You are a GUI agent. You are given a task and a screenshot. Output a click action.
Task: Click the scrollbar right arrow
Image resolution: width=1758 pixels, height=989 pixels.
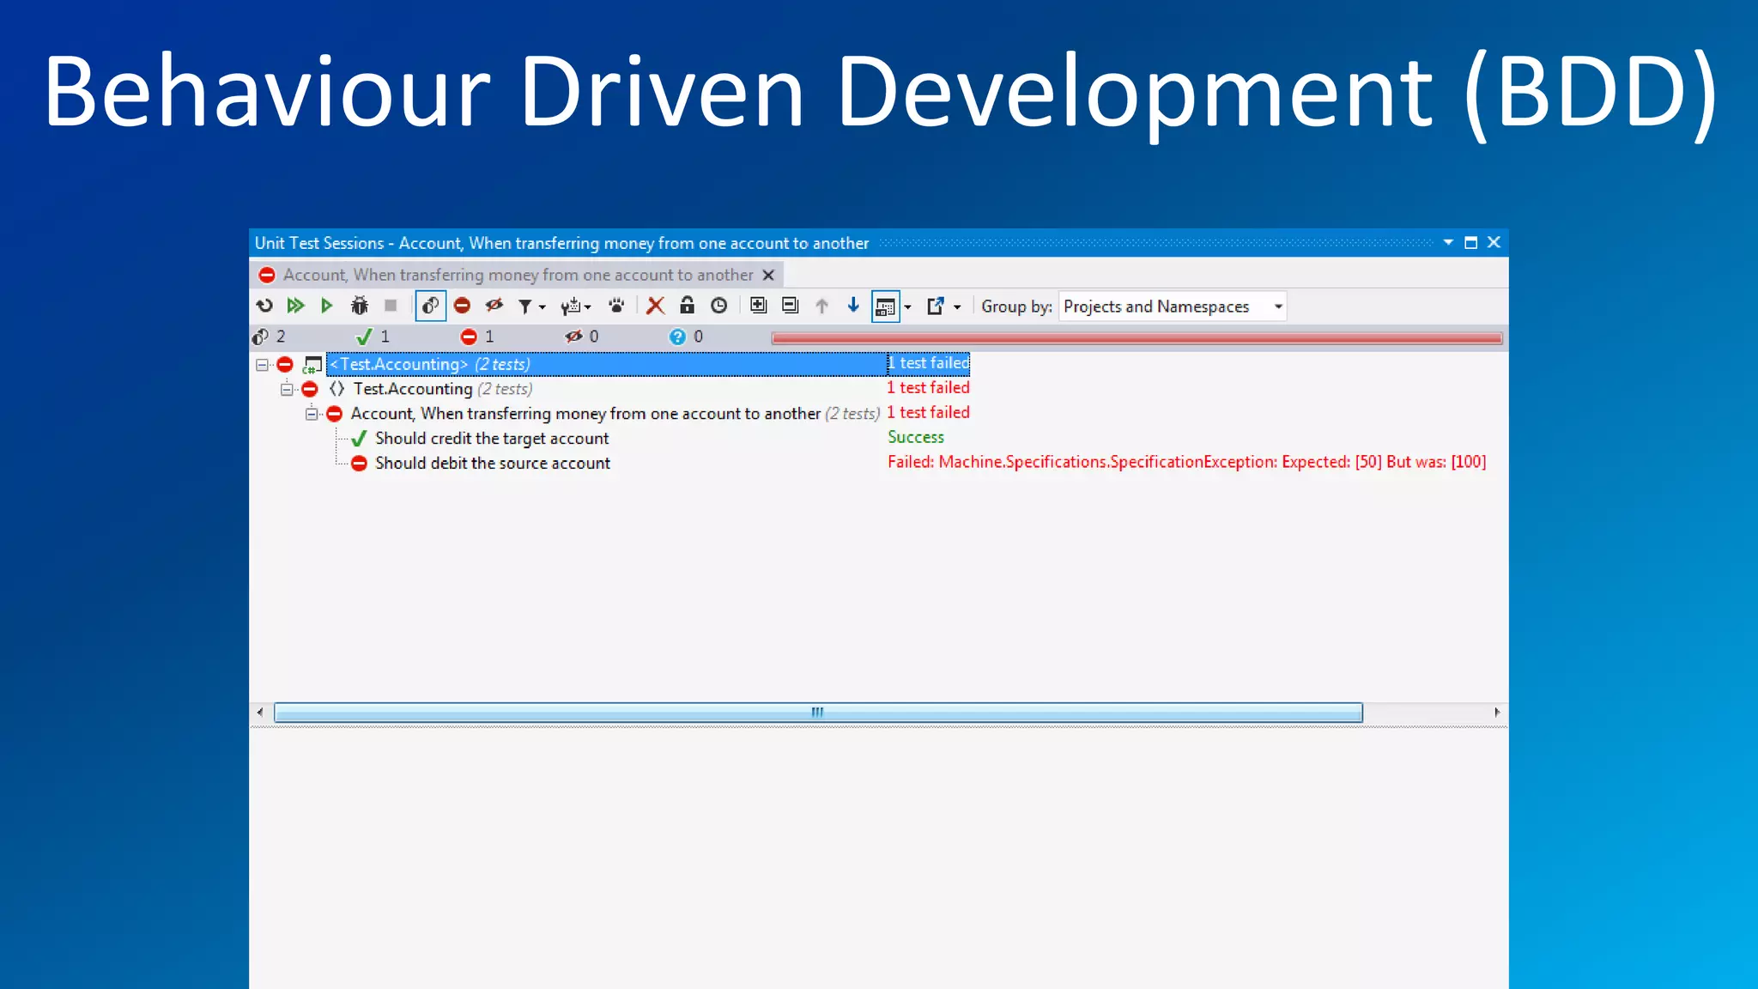coord(1497,713)
